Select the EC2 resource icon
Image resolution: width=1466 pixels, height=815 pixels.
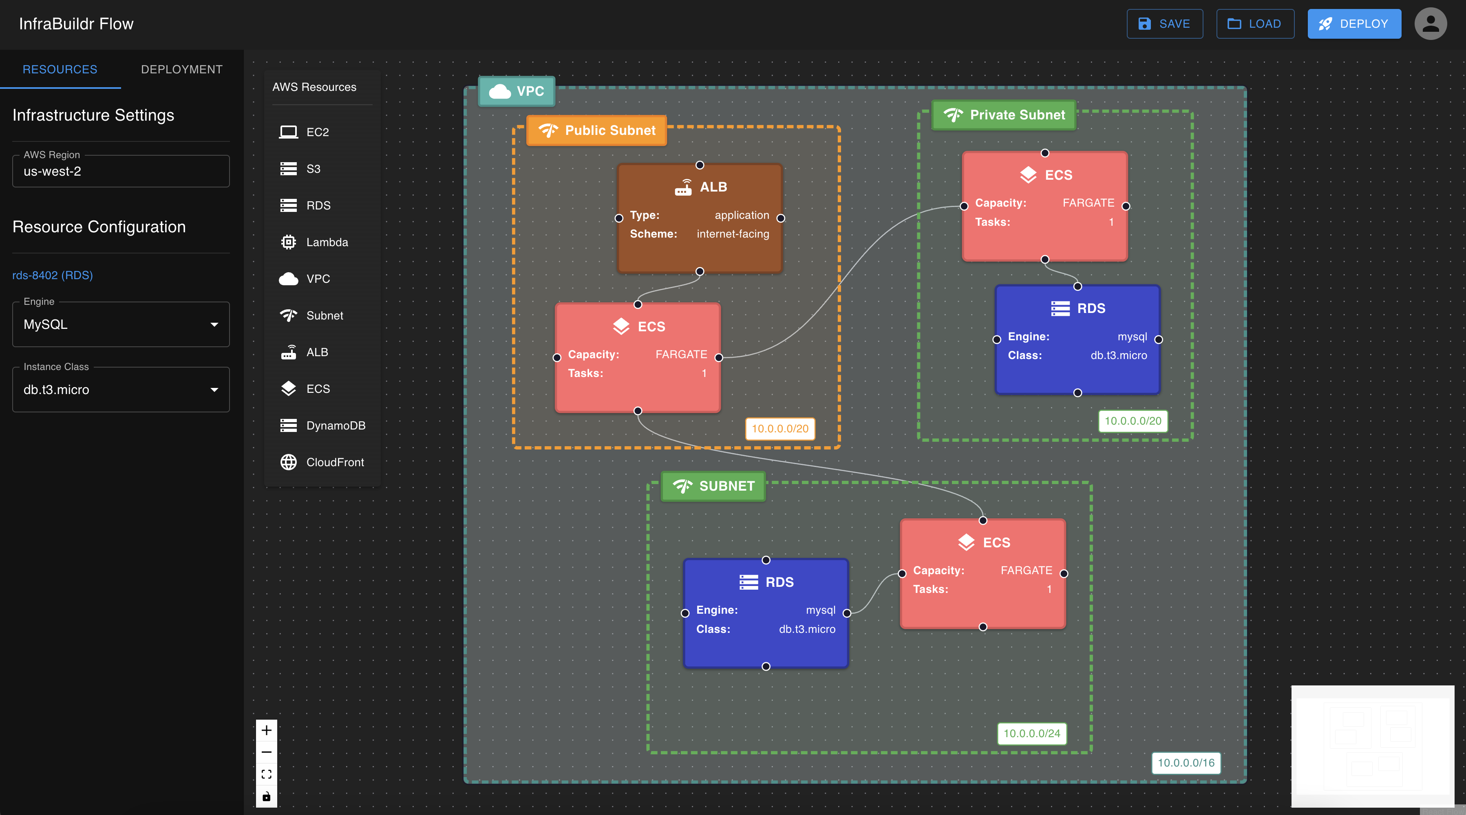[x=289, y=132]
